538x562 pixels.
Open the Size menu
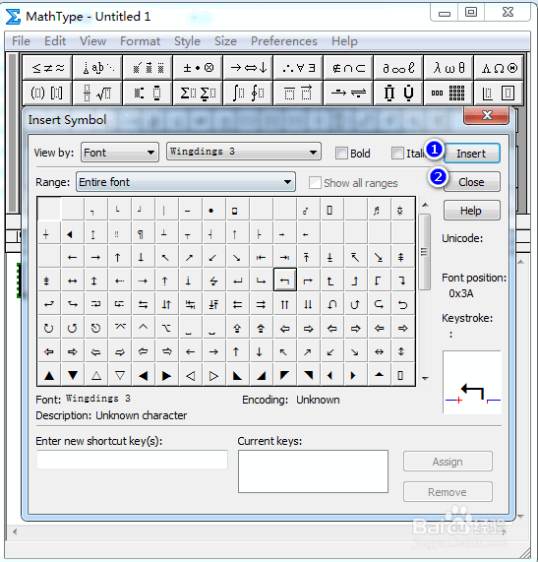(225, 41)
